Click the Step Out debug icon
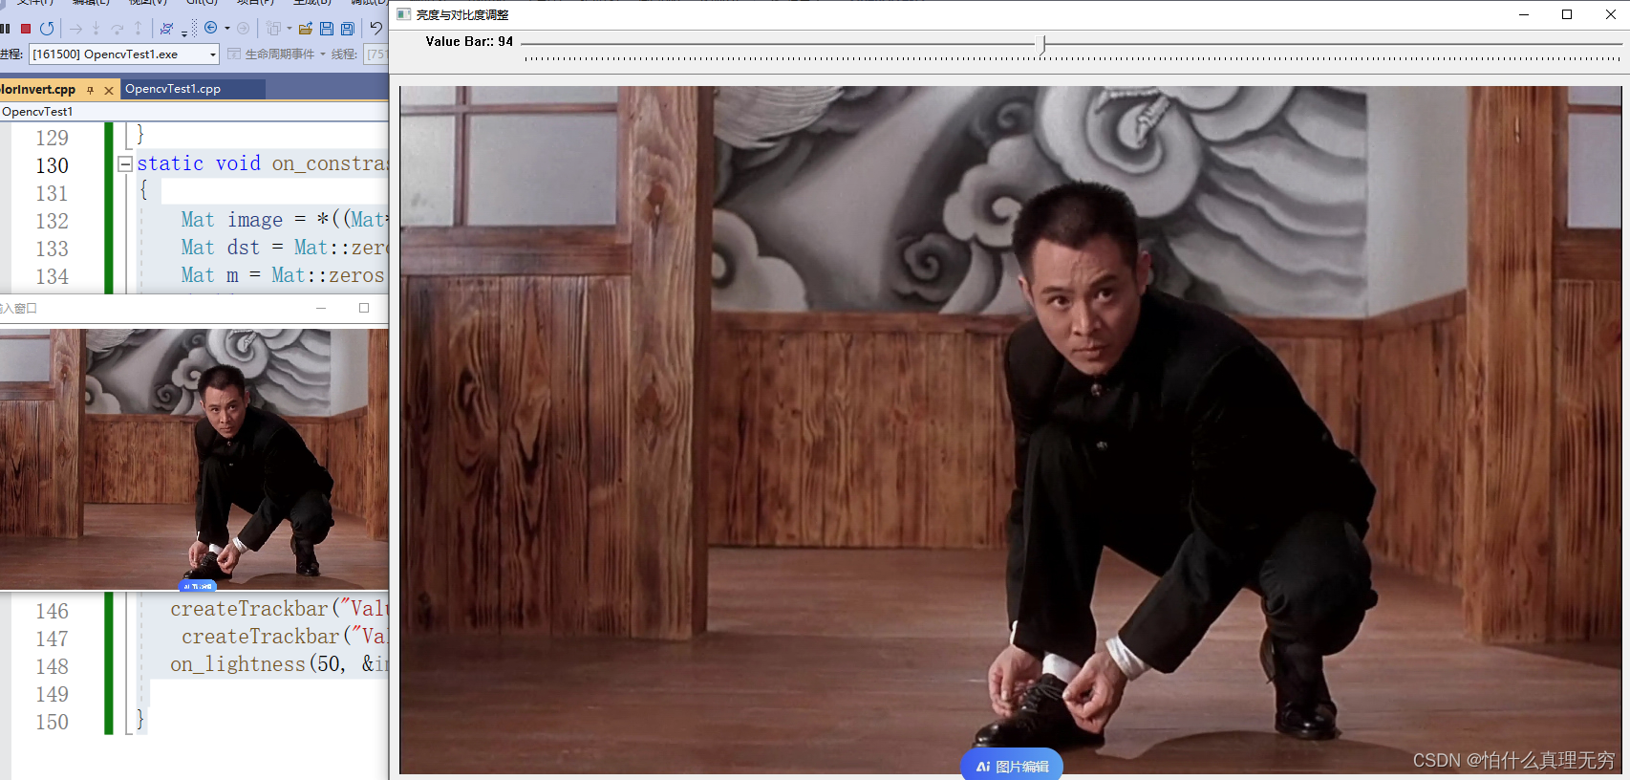 tap(138, 29)
